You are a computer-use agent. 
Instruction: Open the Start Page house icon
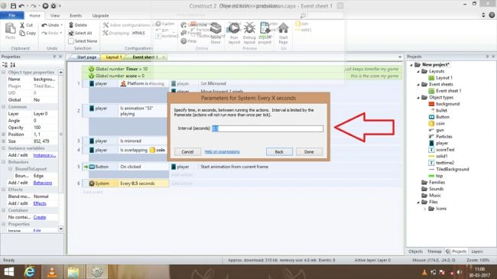click(284, 28)
